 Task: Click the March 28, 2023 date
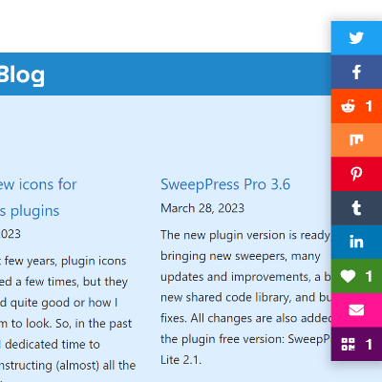click(x=202, y=208)
